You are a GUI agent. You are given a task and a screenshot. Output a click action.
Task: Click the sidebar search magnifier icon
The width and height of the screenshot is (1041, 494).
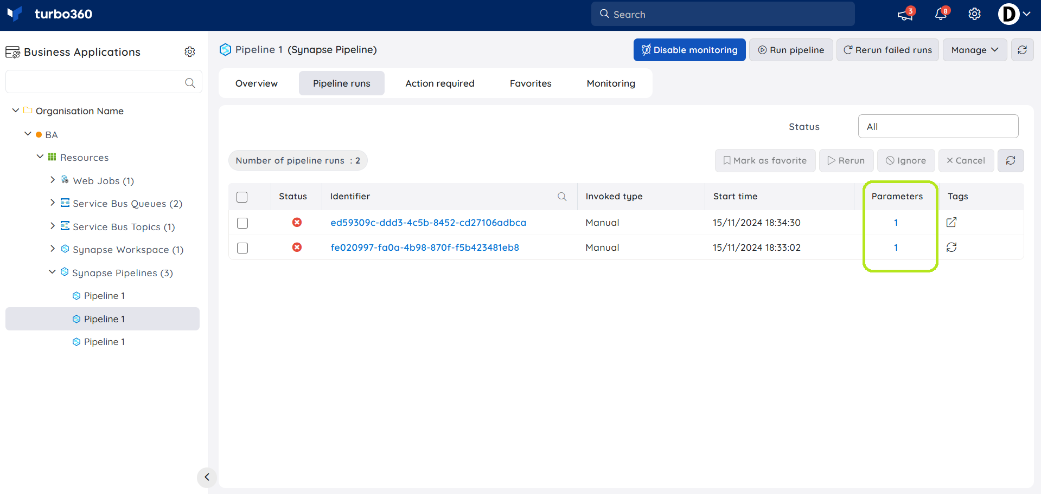[190, 82]
